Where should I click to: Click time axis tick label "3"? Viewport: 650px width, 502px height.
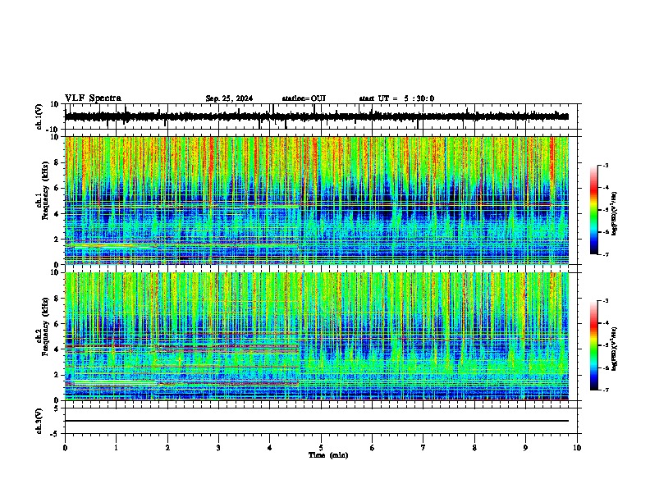tap(218, 448)
